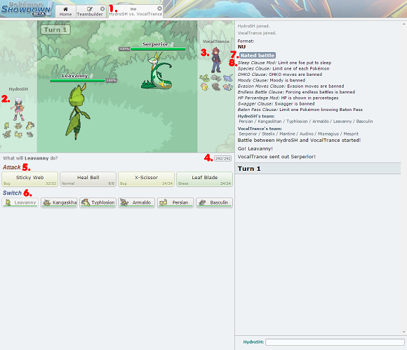Click Kangaskhan icon in switch button
The height and width of the screenshot is (350, 407).
[x=47, y=202]
